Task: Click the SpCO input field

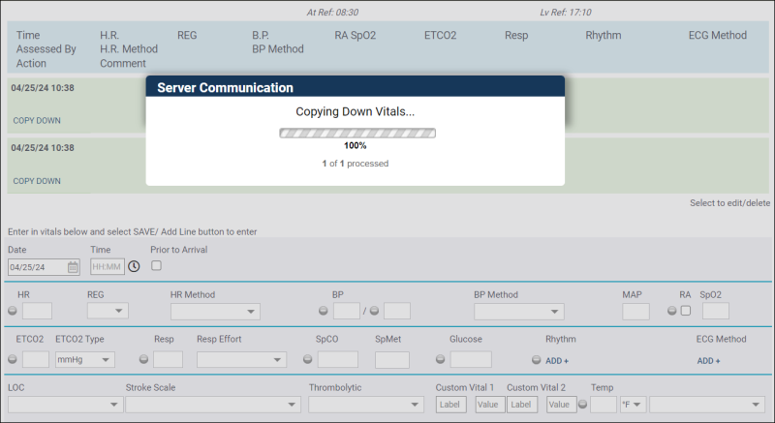Action: pyautogui.click(x=337, y=359)
